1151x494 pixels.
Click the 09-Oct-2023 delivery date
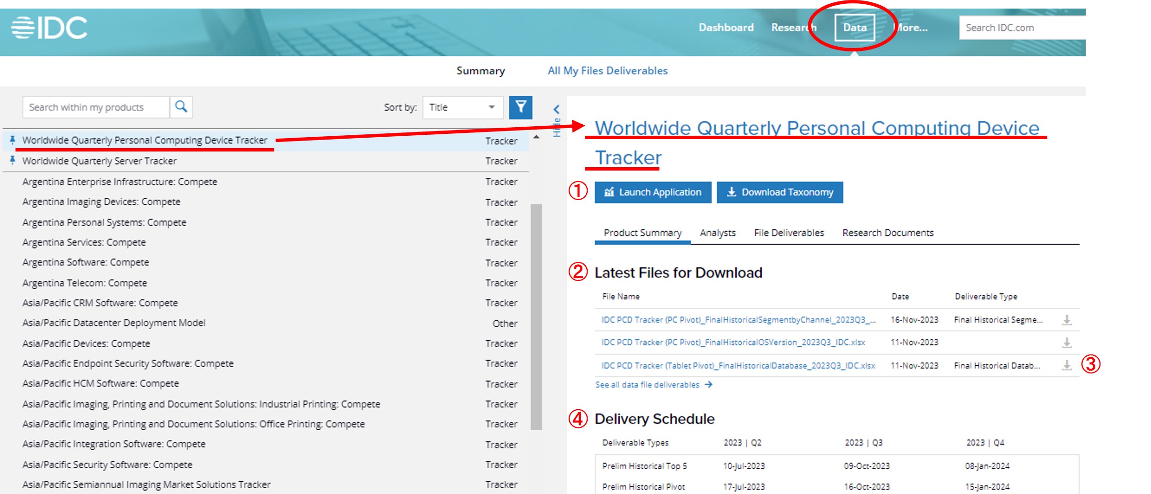point(866,466)
